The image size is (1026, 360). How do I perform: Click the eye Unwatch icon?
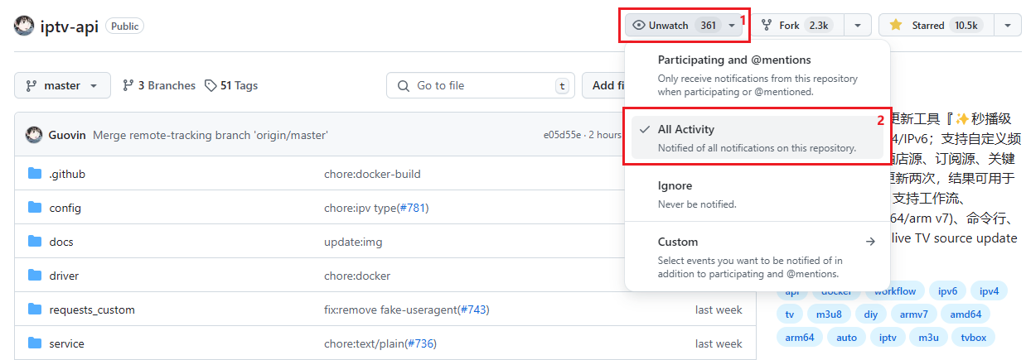(x=639, y=26)
